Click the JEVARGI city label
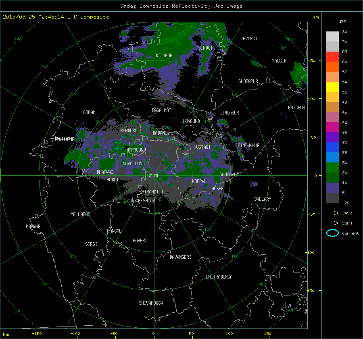This screenshot has height=339, width=363. click(x=249, y=39)
